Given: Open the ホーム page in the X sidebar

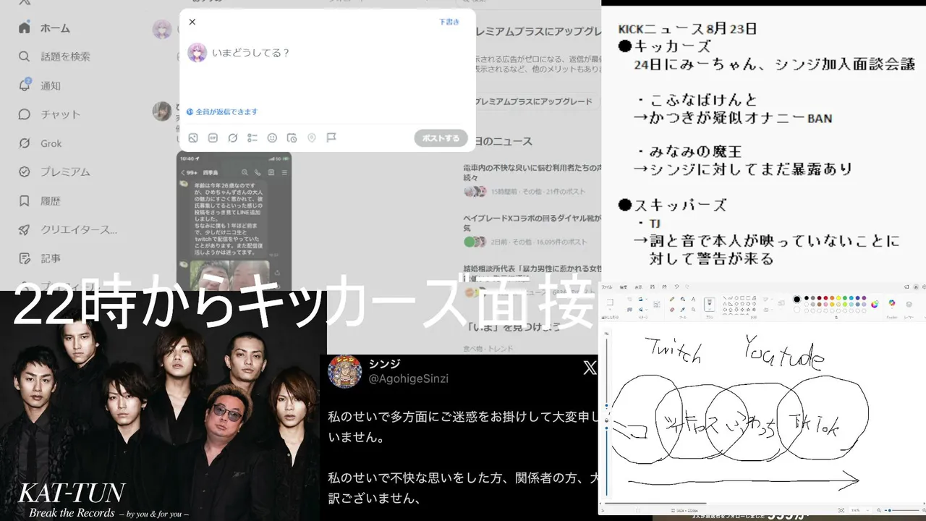Looking at the screenshot, I should [x=45, y=27].
